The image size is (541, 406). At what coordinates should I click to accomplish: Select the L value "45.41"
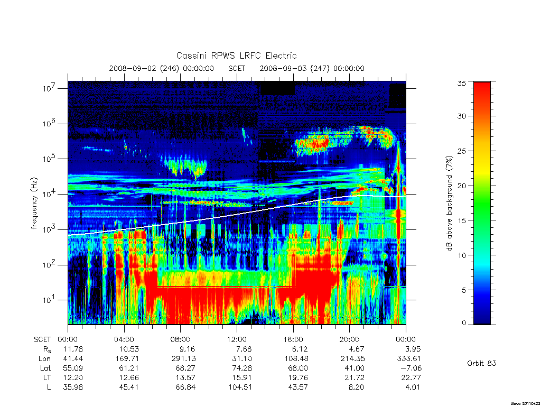pos(129,387)
